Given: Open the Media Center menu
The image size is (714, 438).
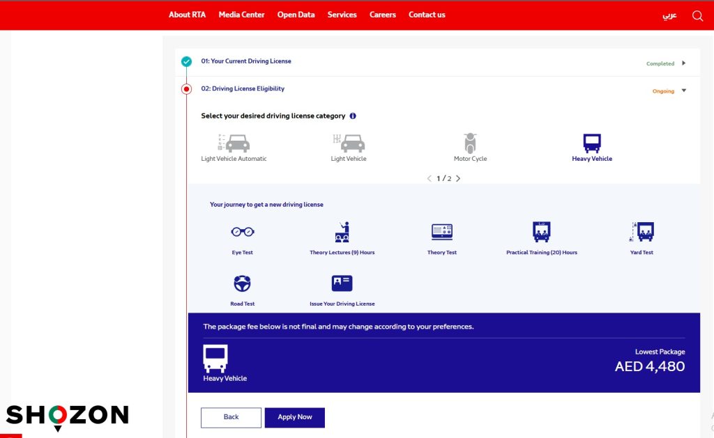Looking at the screenshot, I should [241, 15].
